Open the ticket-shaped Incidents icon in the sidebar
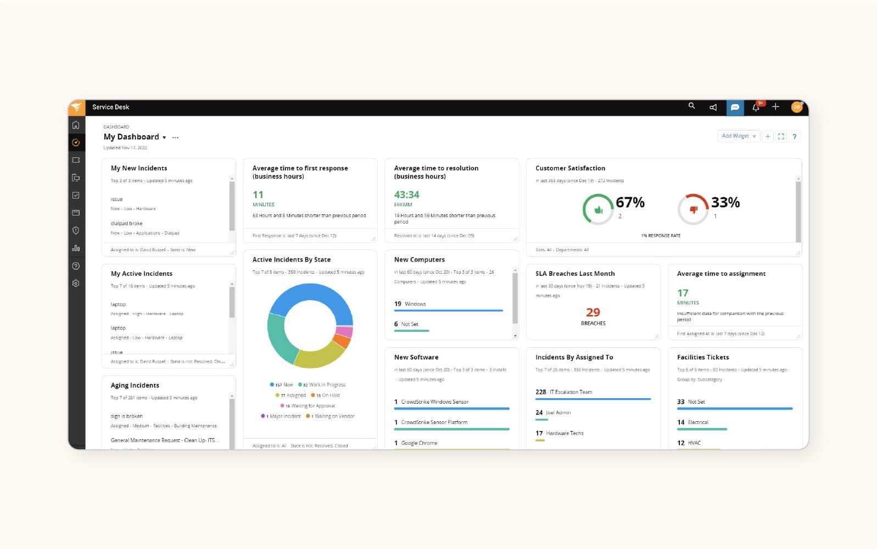This screenshot has height=549, width=877. coord(76,160)
